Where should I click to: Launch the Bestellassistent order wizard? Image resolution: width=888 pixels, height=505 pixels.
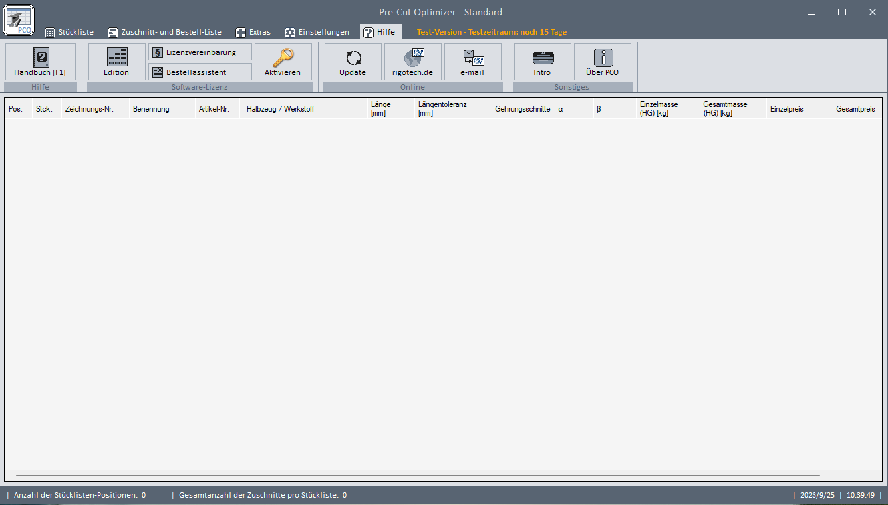200,72
